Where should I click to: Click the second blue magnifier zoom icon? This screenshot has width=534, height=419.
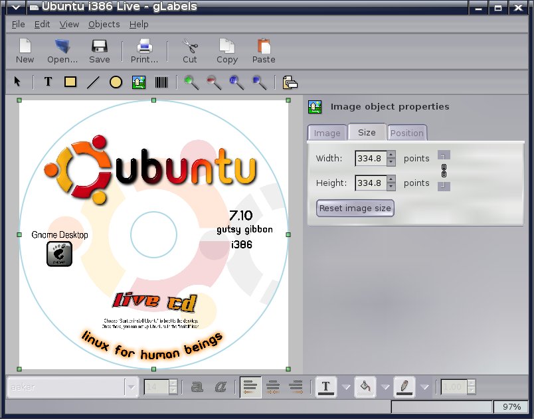[259, 82]
